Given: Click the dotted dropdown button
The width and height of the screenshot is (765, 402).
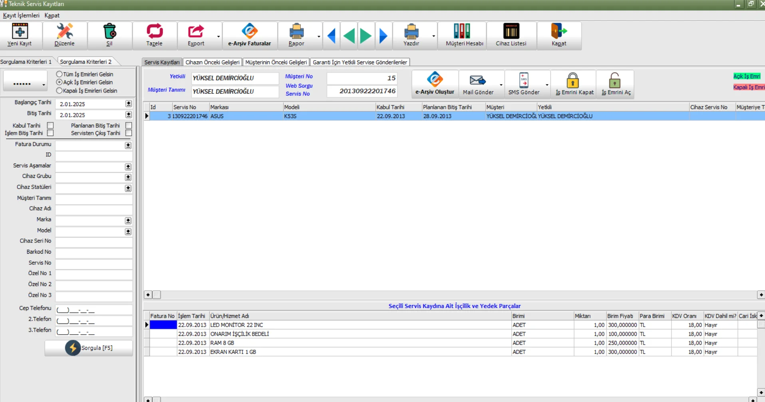Looking at the screenshot, I should tap(25, 81).
